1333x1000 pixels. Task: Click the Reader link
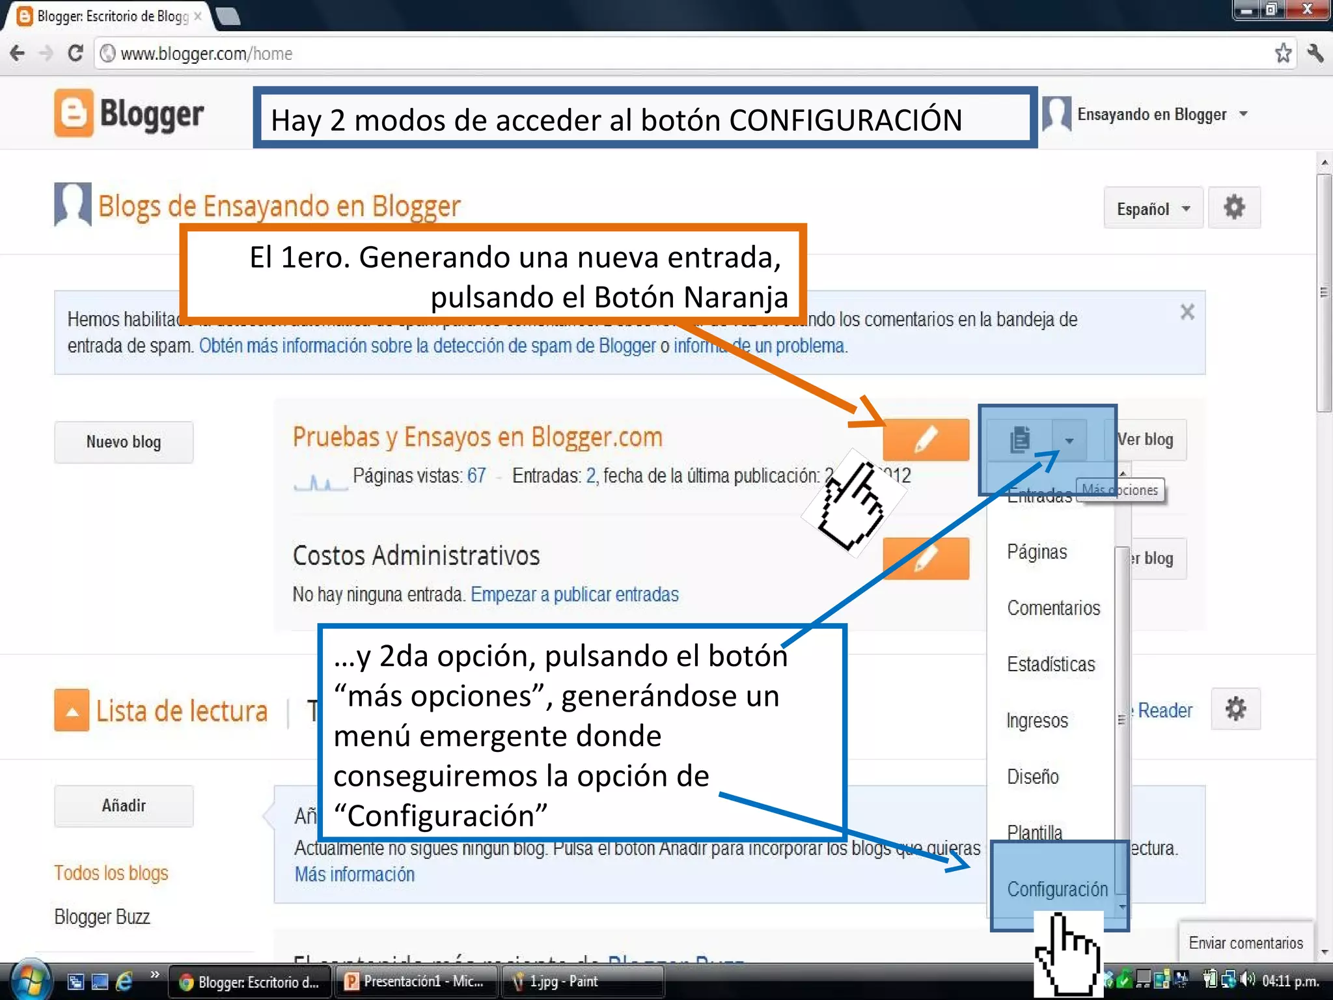(1165, 710)
